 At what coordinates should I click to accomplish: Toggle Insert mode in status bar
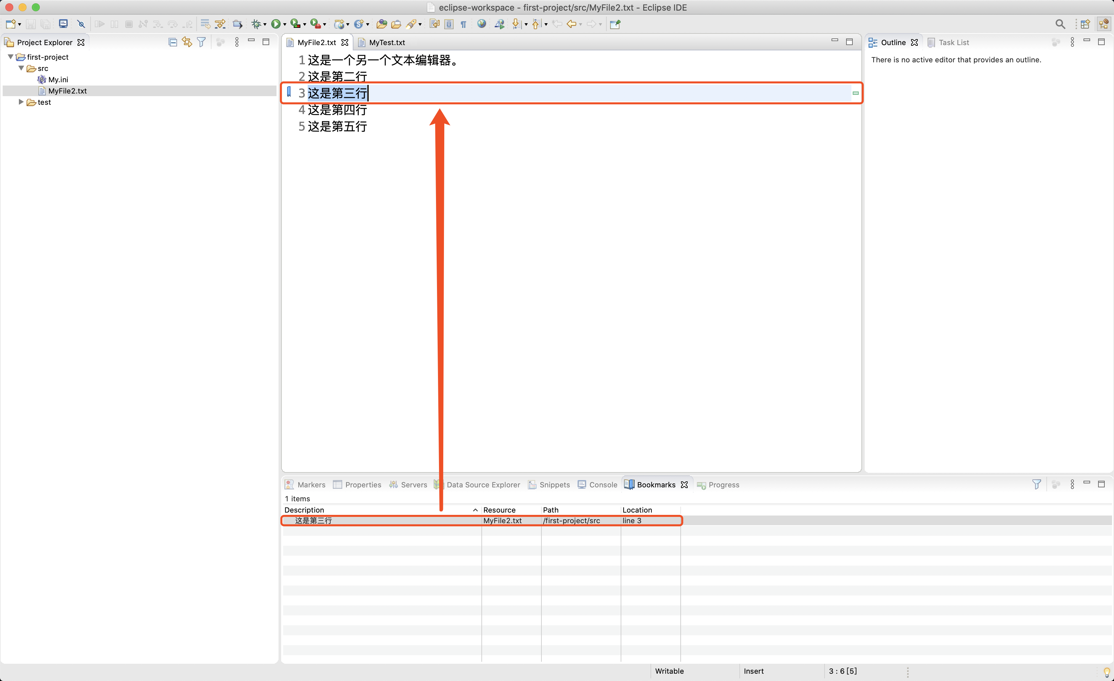(x=754, y=671)
